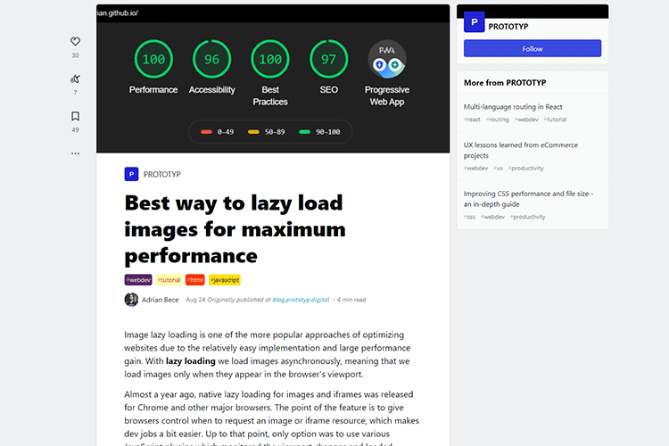Click the Accessibility 96 score gauge
669x446 pixels.
(x=211, y=60)
